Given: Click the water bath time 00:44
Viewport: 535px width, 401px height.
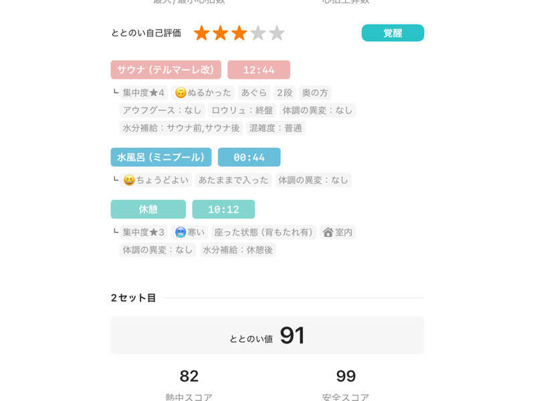Looking at the screenshot, I should (x=249, y=157).
